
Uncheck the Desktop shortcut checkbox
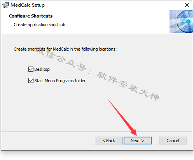click(31, 69)
